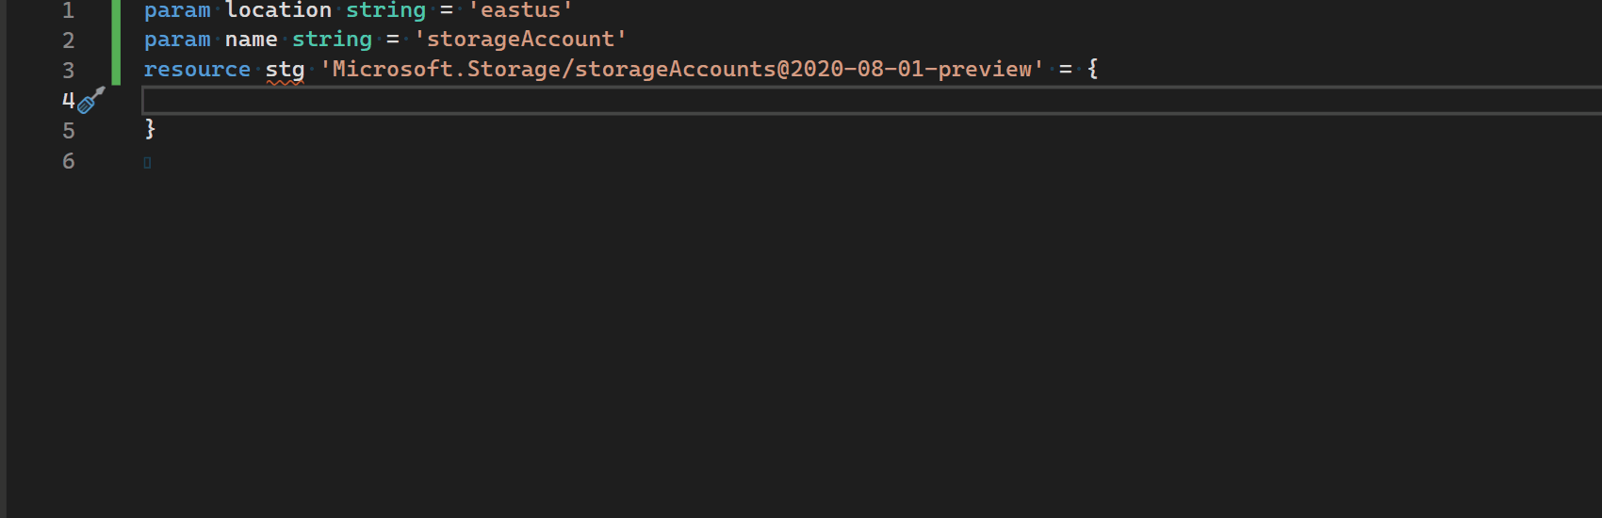This screenshot has height=518, width=1602.
Task: Click the screwdriver quick actions icon
Action: (90, 100)
